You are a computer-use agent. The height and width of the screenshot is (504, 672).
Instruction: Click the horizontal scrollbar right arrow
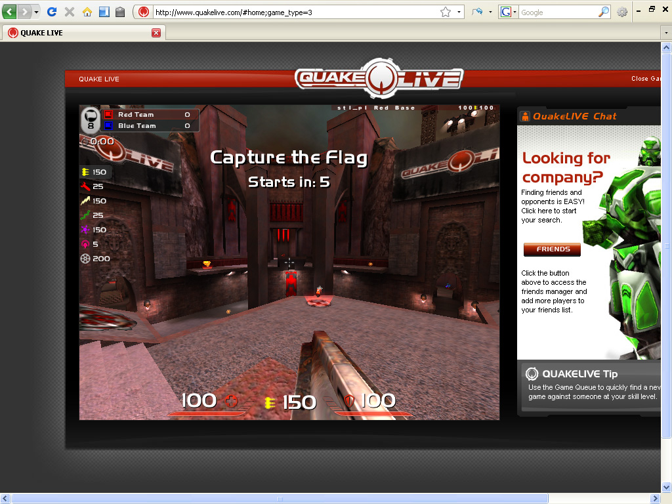[x=654, y=499]
